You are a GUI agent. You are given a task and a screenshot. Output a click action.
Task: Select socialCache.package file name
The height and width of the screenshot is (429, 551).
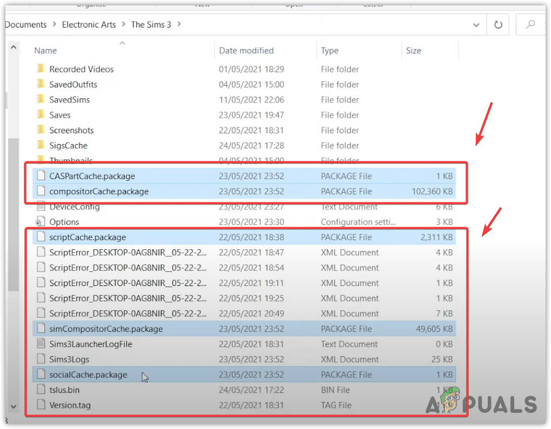tap(88, 374)
